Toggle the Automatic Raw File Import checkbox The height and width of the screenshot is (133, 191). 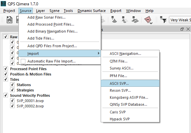[23, 61]
